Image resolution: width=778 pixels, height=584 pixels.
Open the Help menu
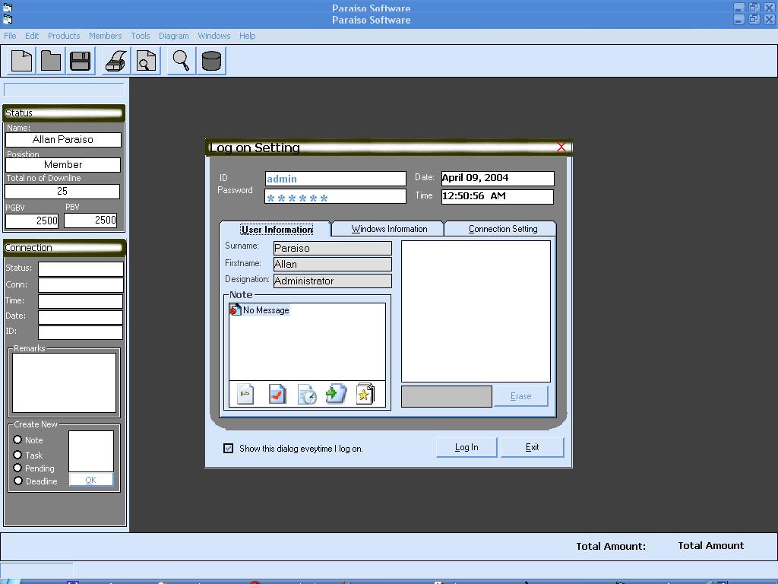click(x=247, y=36)
